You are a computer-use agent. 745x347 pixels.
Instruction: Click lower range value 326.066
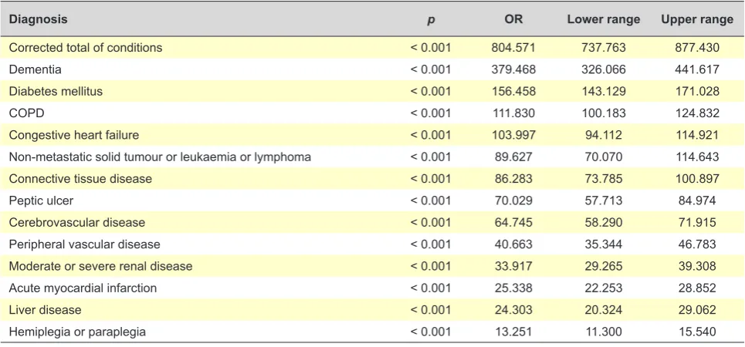pyautogui.click(x=604, y=69)
